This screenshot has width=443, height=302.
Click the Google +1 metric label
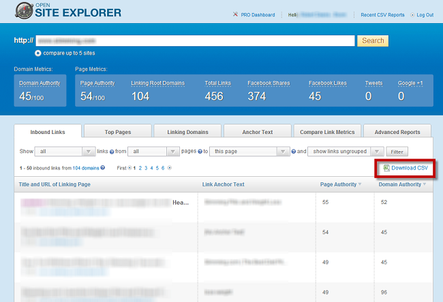coord(410,83)
